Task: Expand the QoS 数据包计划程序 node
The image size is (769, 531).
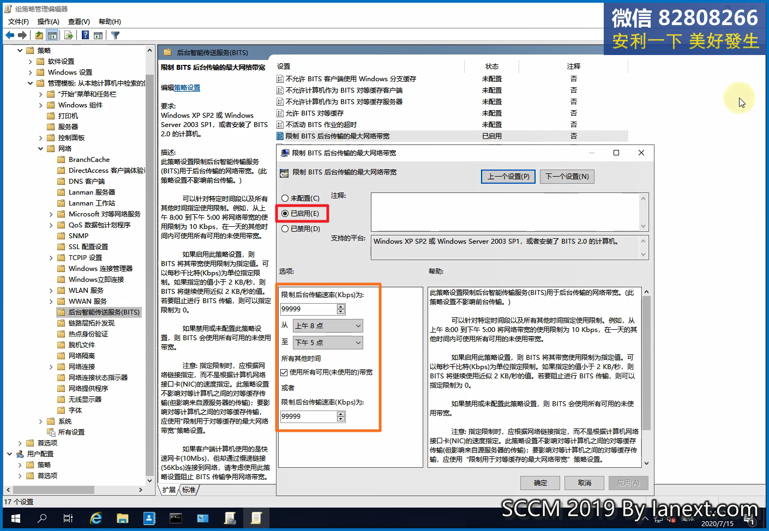Action: pos(51,225)
